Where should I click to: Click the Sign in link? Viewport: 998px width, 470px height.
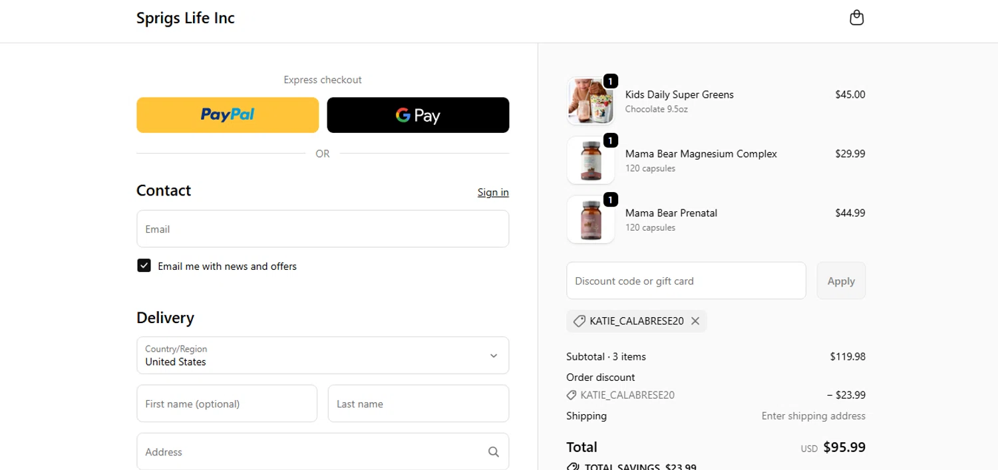click(493, 192)
